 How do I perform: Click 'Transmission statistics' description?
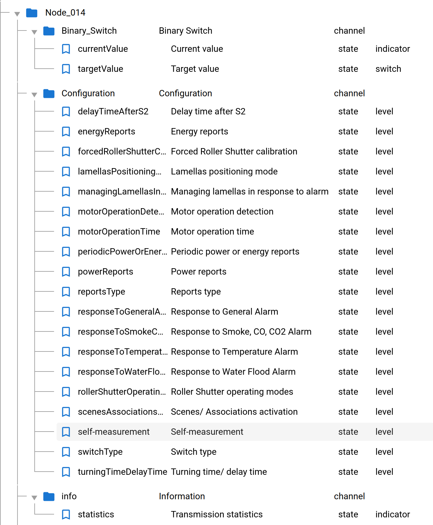pos(217,515)
